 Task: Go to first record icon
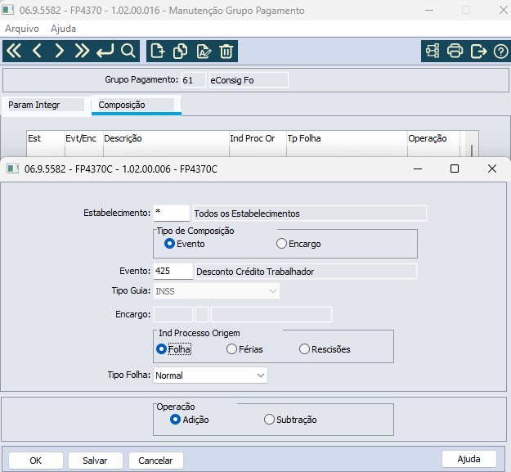point(14,51)
